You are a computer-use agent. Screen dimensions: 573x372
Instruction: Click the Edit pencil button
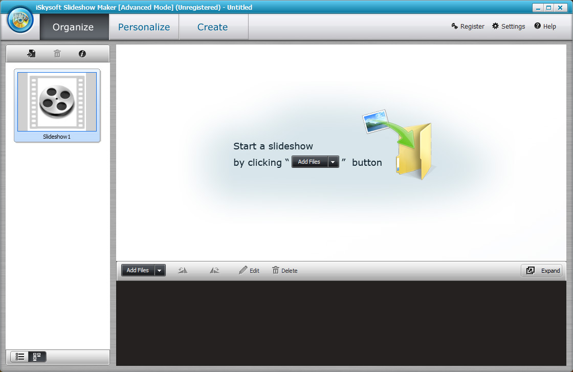point(249,270)
